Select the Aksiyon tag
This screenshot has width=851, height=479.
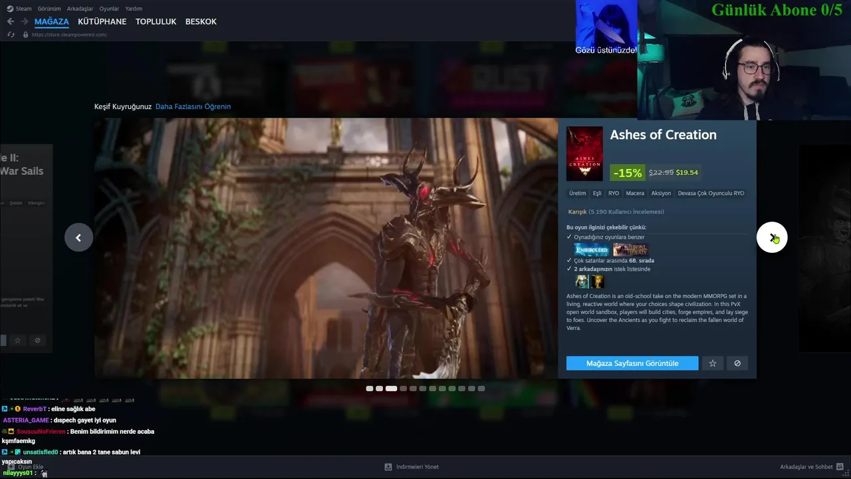click(x=661, y=194)
